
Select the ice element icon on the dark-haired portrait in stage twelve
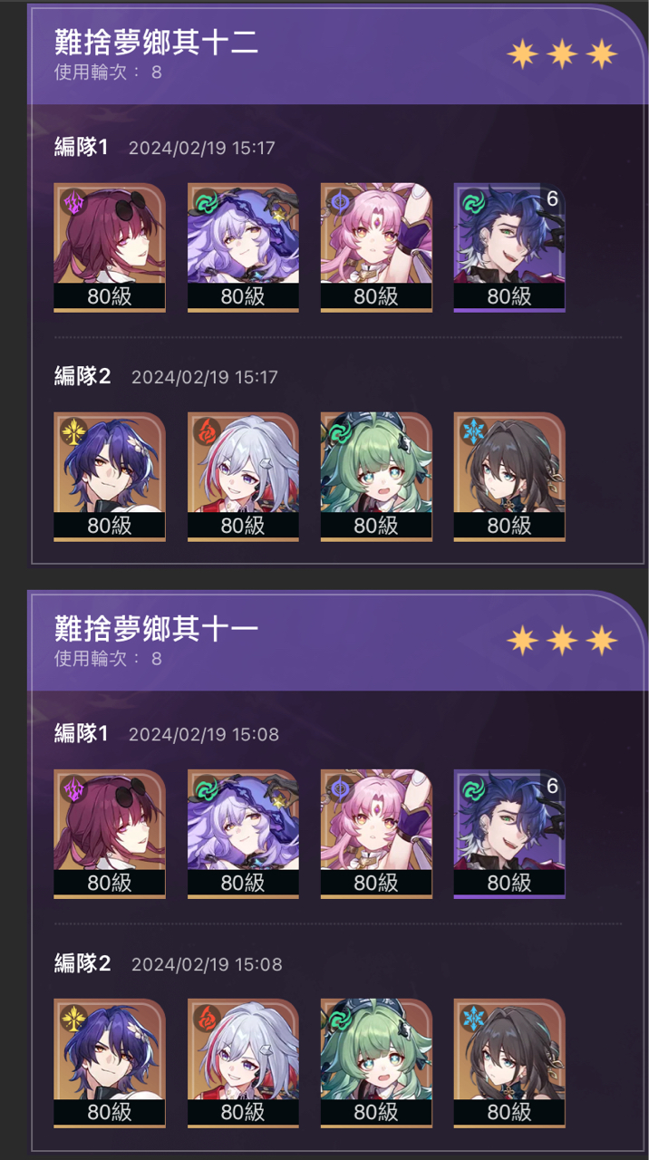tap(473, 432)
